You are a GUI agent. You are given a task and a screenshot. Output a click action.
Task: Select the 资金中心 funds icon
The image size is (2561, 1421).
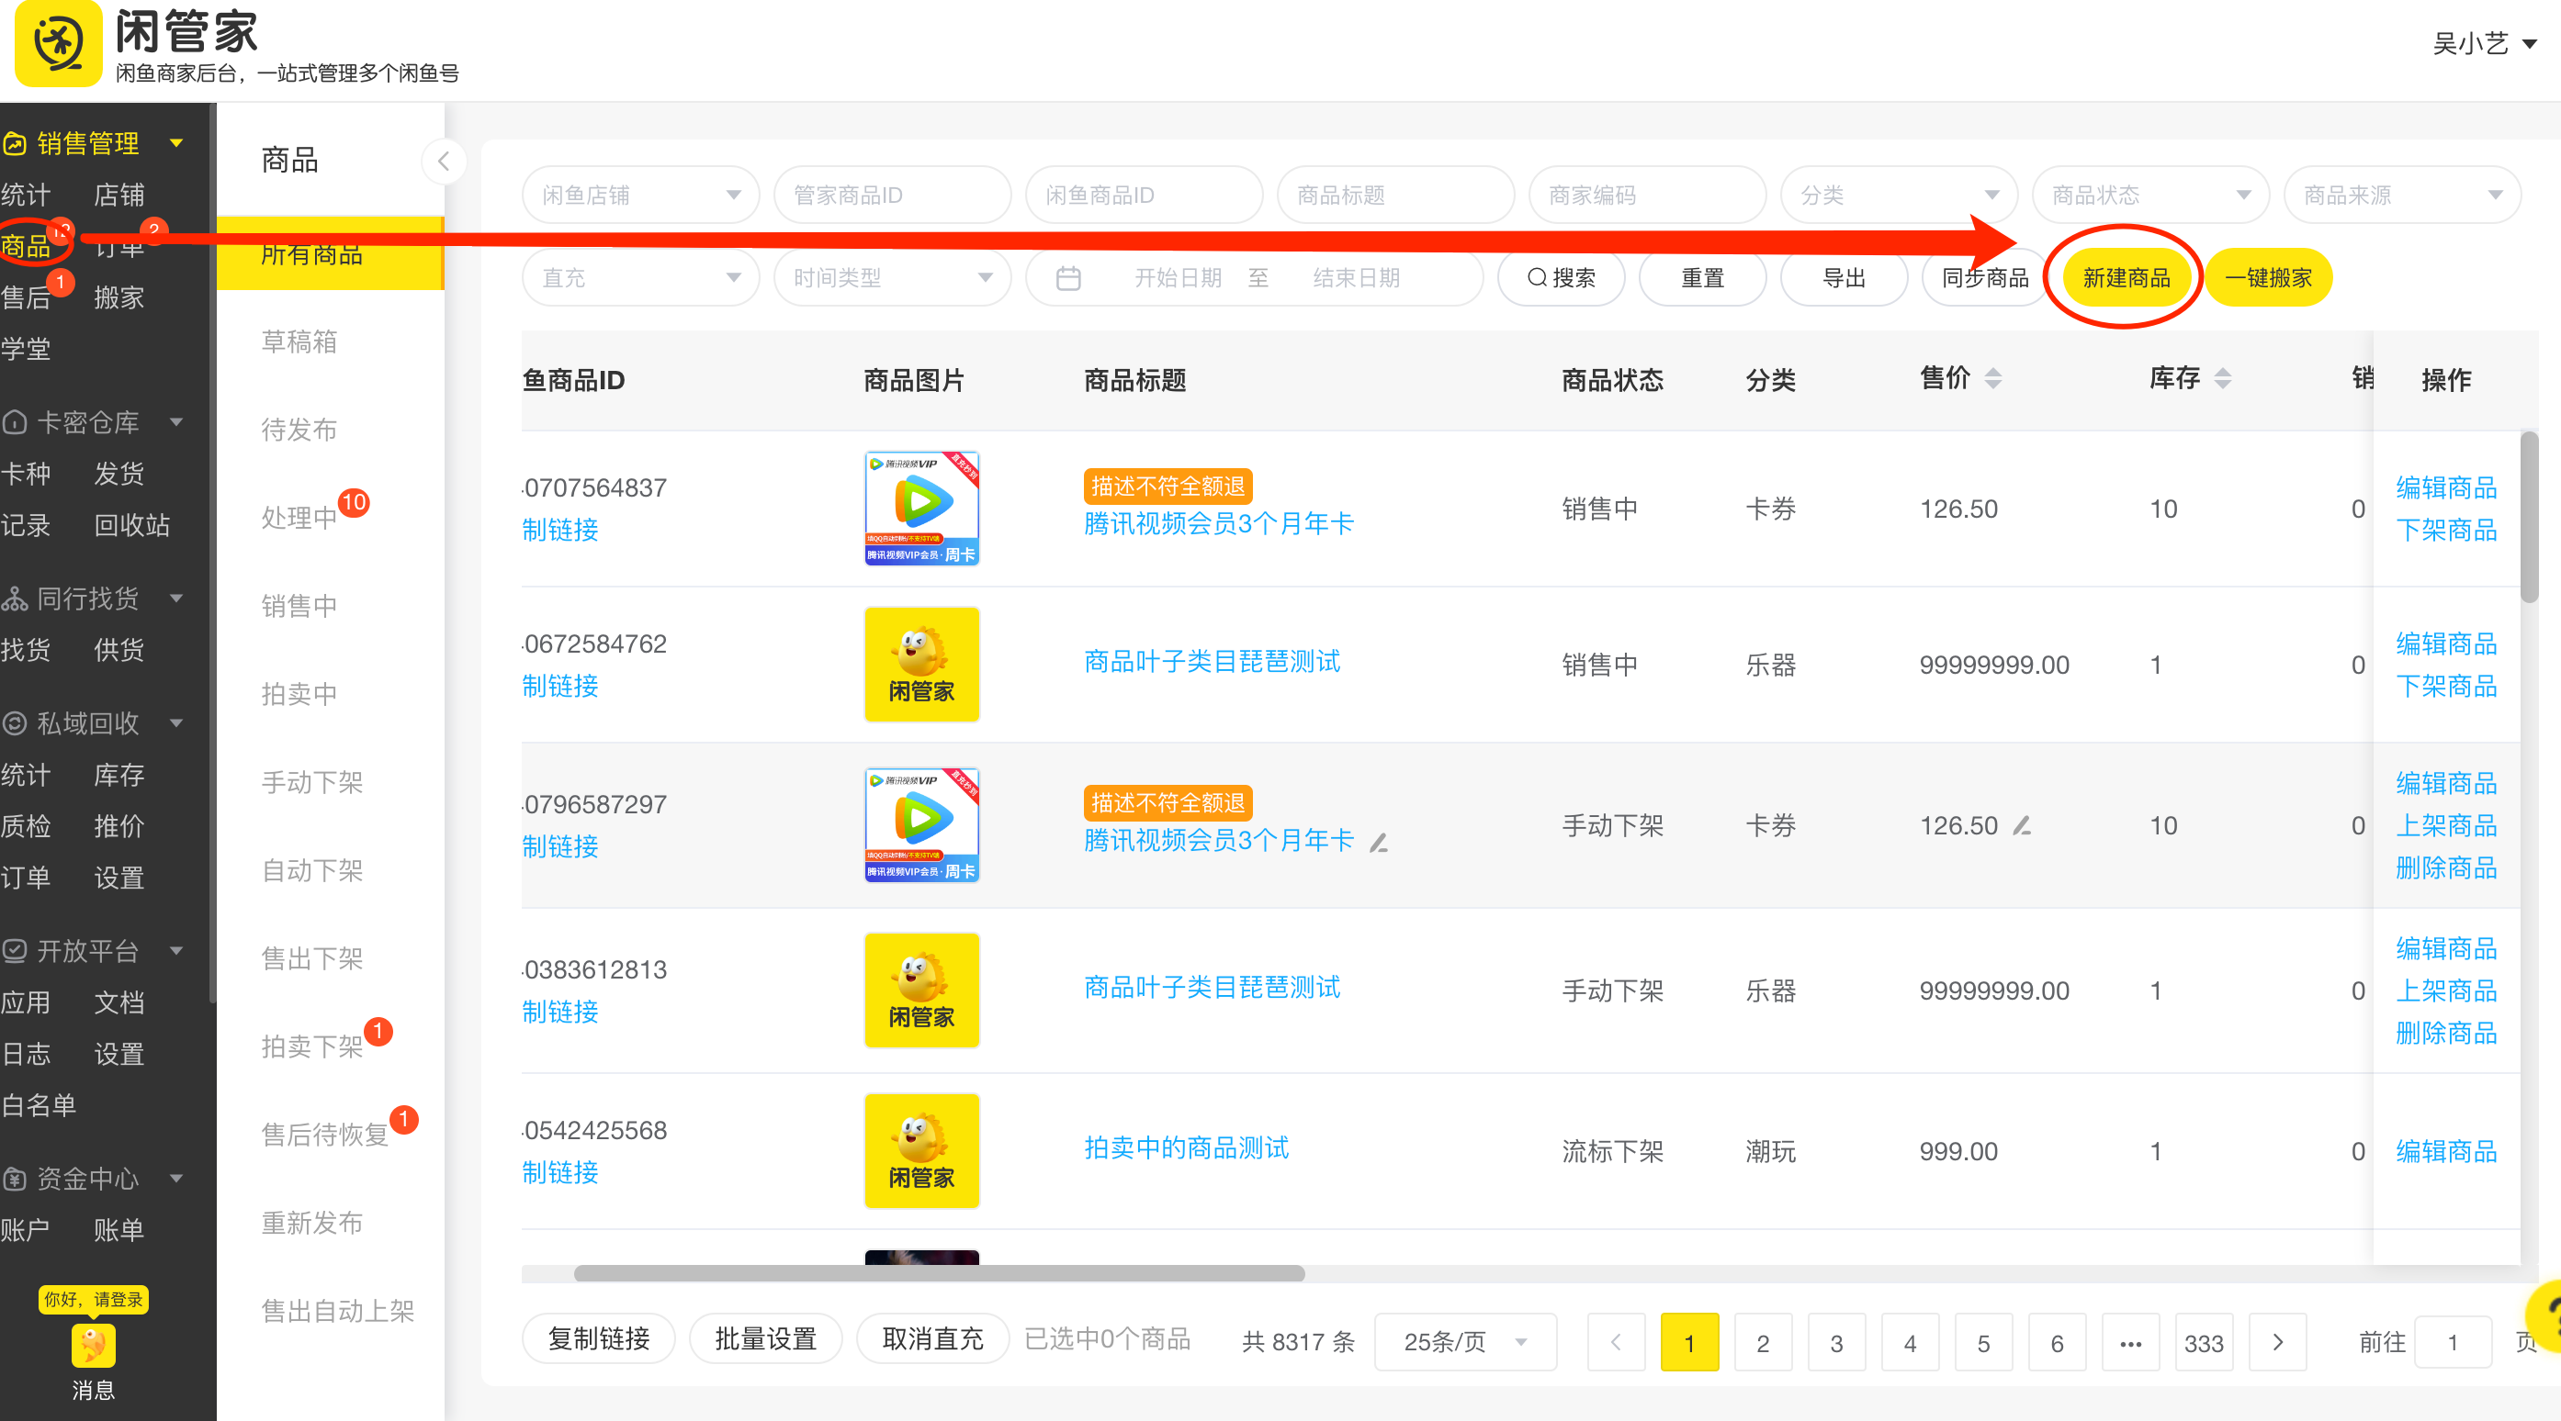coord(14,1179)
